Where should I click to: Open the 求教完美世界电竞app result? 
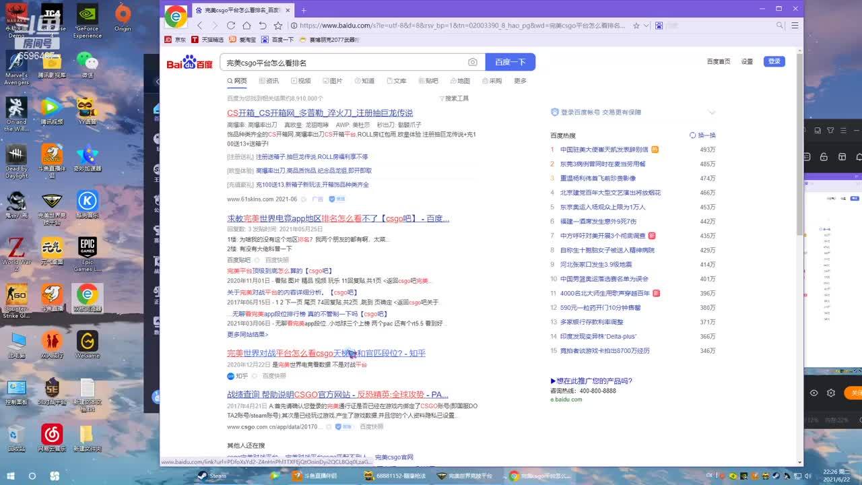[x=338, y=218]
